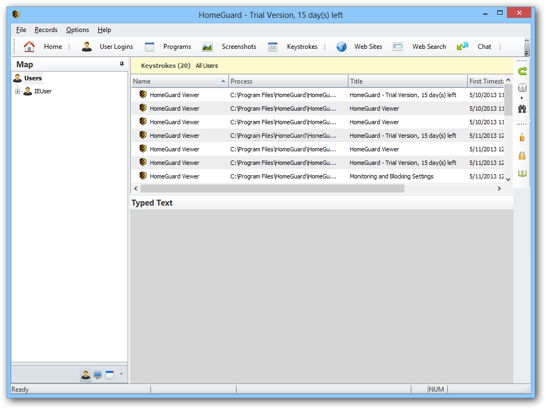This screenshot has width=546, height=409.
Task: Select Monitoring and Blocking Settings row
Action: tap(318, 176)
